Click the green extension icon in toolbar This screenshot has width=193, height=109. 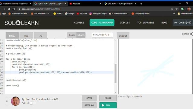click(x=182, y=9)
